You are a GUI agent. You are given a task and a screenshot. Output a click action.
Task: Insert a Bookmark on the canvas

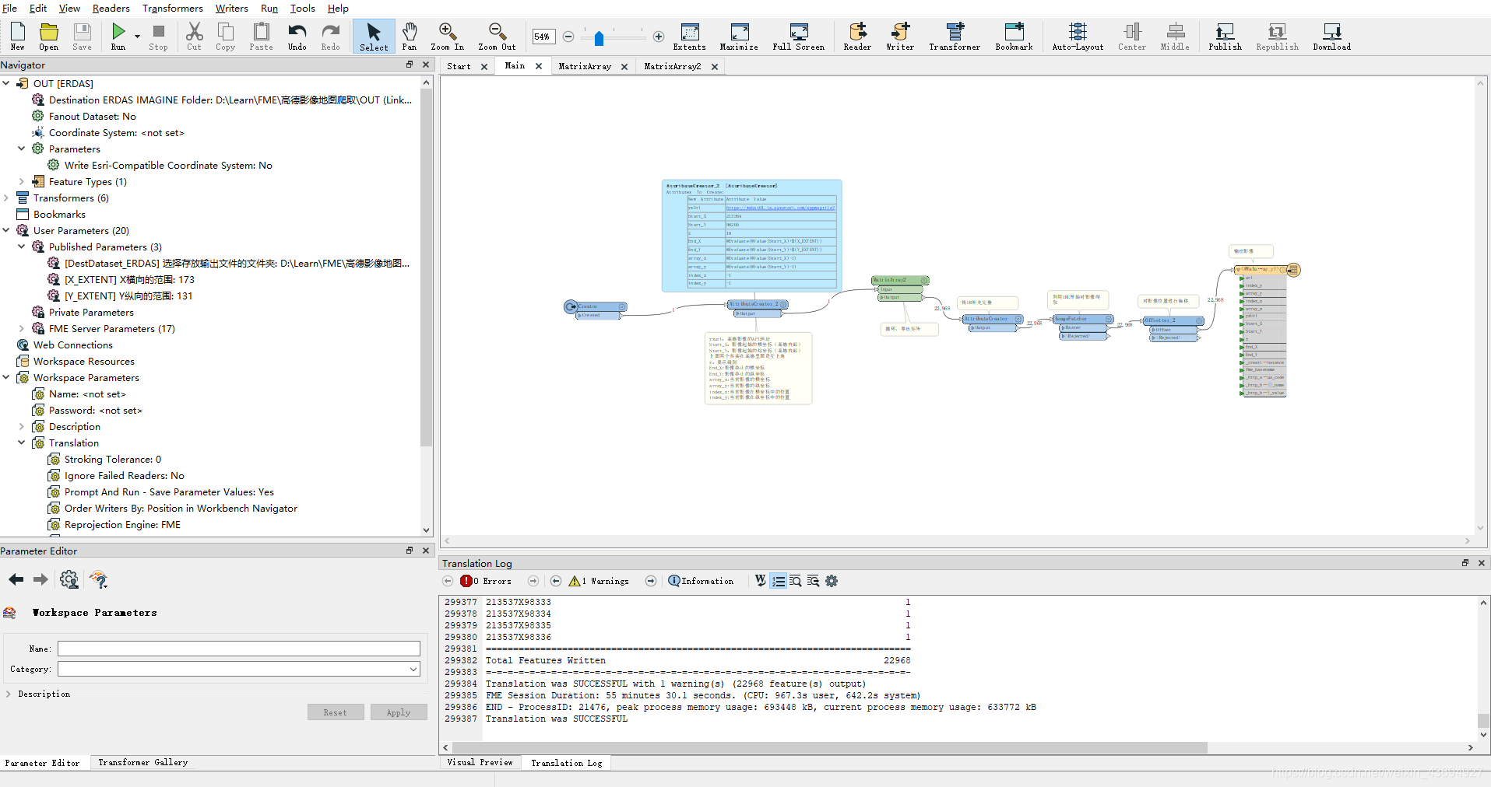(x=1015, y=37)
